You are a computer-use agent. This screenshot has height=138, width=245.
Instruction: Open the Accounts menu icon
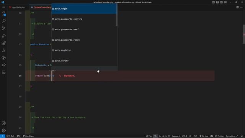(x=3, y=123)
